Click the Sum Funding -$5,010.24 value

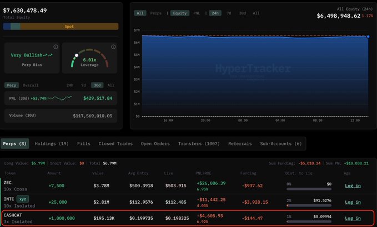pos(309,163)
